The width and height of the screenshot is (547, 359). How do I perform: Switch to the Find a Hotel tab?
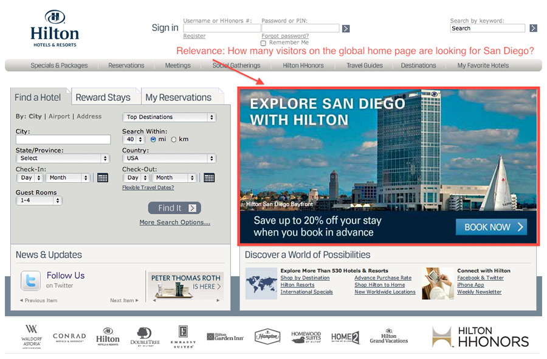point(38,98)
